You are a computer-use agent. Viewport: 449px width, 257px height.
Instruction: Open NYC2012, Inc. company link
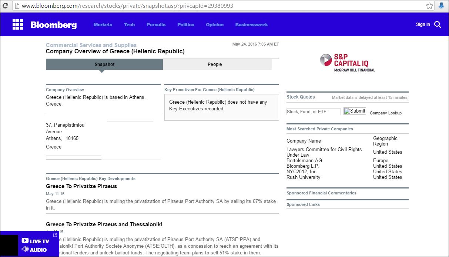coord(302,171)
